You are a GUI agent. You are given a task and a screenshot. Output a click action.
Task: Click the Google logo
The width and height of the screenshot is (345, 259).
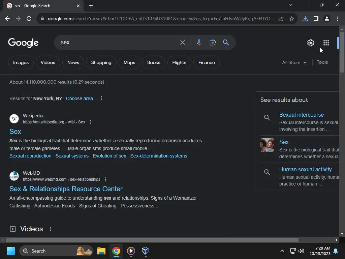pos(23,43)
